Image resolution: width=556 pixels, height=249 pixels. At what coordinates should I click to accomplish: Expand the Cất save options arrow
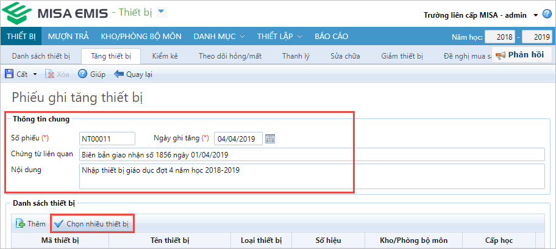pos(35,74)
